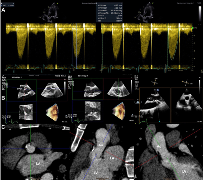Click the green baseline marker at Doppler edge
Image resolution: width=203 pixels, height=180 pixels.
click(x=193, y=28)
